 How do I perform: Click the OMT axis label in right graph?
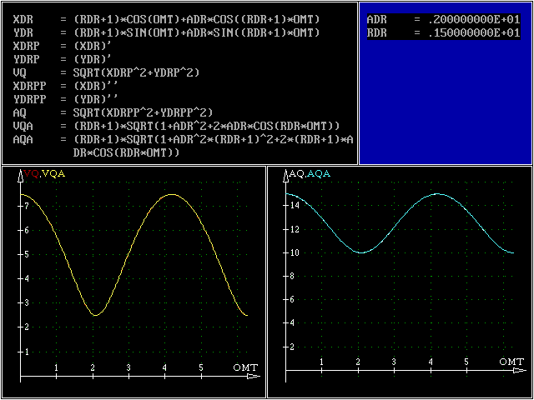point(511,362)
